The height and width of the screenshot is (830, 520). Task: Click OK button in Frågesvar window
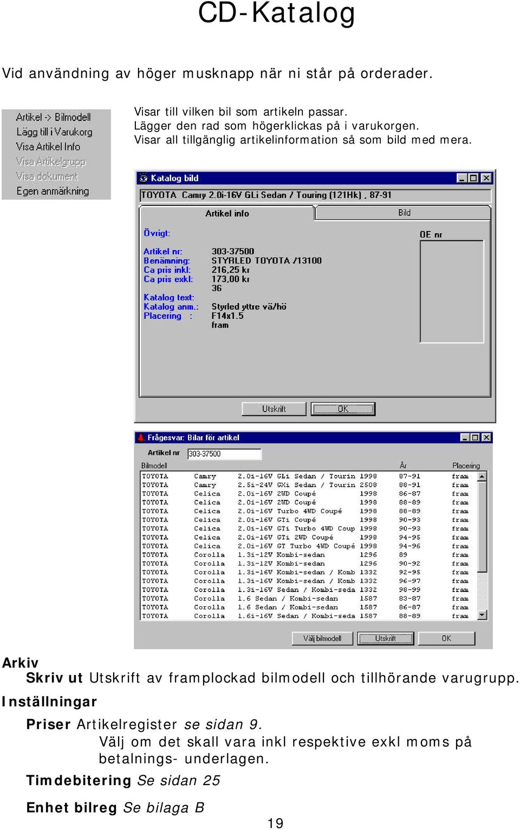pos(446,638)
